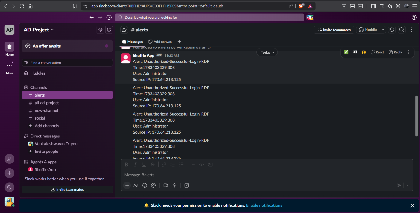Click the plus to add a tab
This screenshot has width=420, height=213.
(179, 42)
